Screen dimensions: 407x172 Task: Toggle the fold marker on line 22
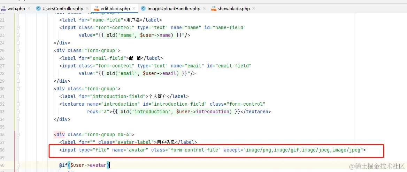tap(18, 28)
